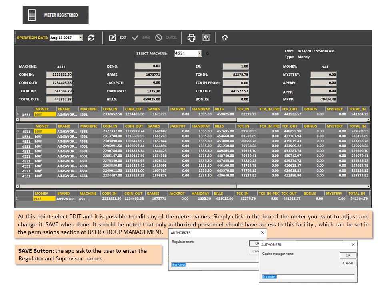Image resolution: width=384 pixels, height=288 pixels.
Task: Click the SAVE checkmark icon
Action: tap(135, 38)
